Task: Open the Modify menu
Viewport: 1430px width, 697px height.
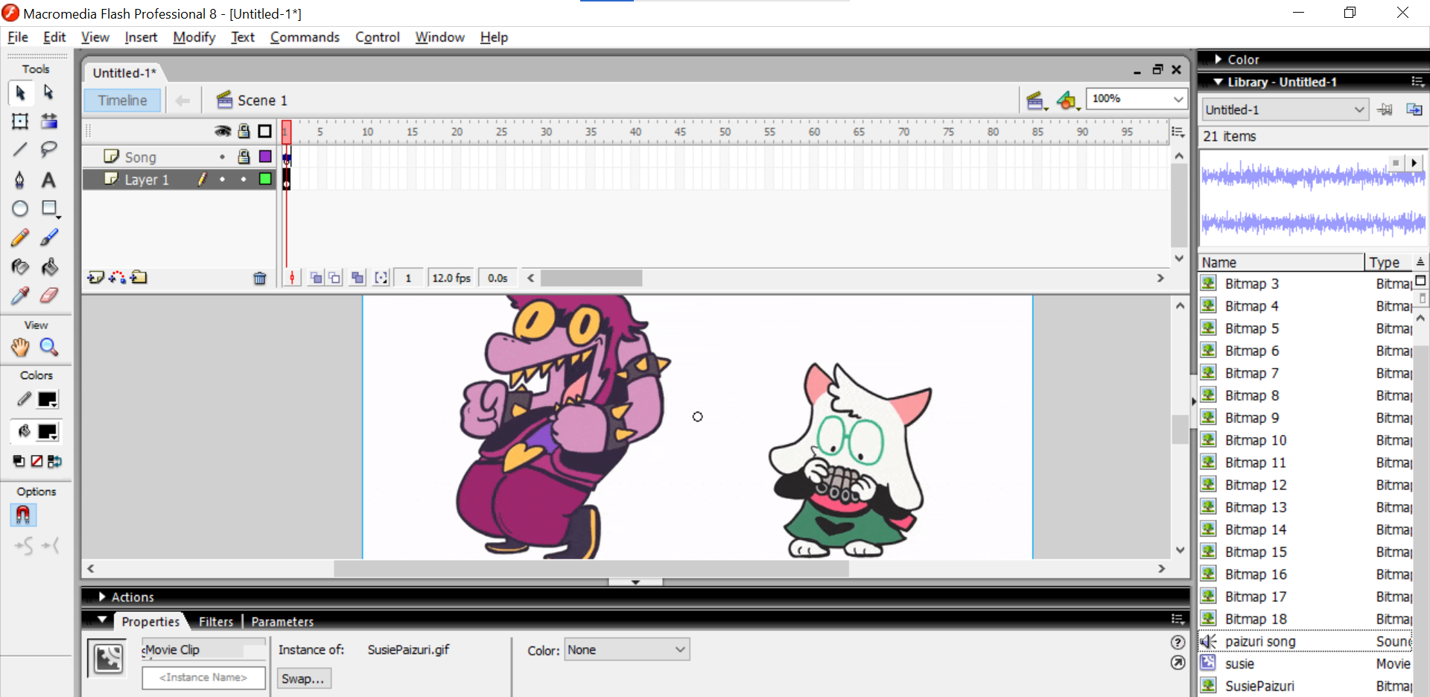Action: pos(194,37)
